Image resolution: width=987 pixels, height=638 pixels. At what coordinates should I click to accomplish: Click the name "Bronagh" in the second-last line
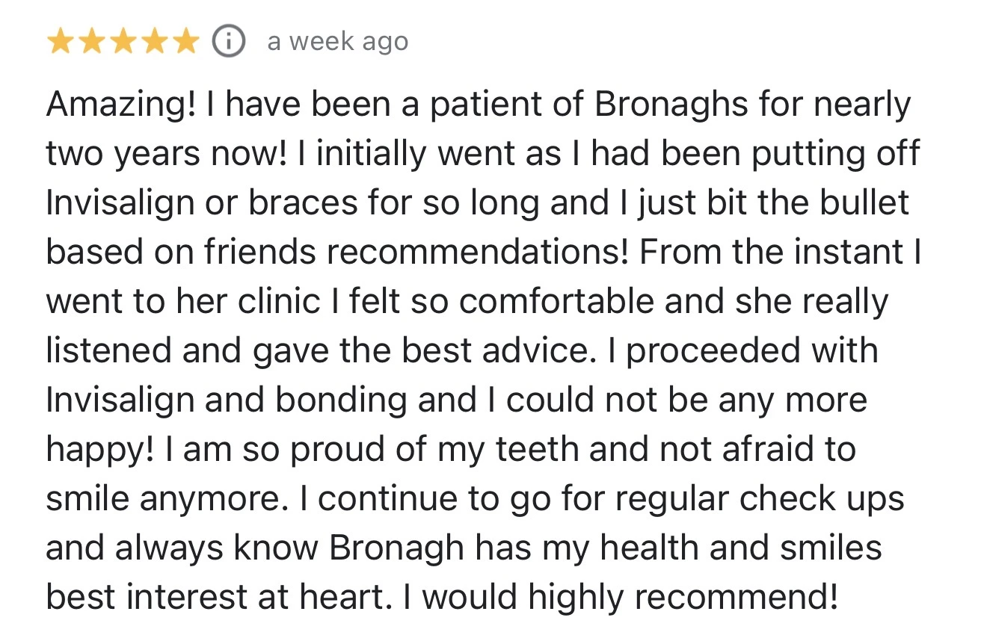tap(397, 548)
